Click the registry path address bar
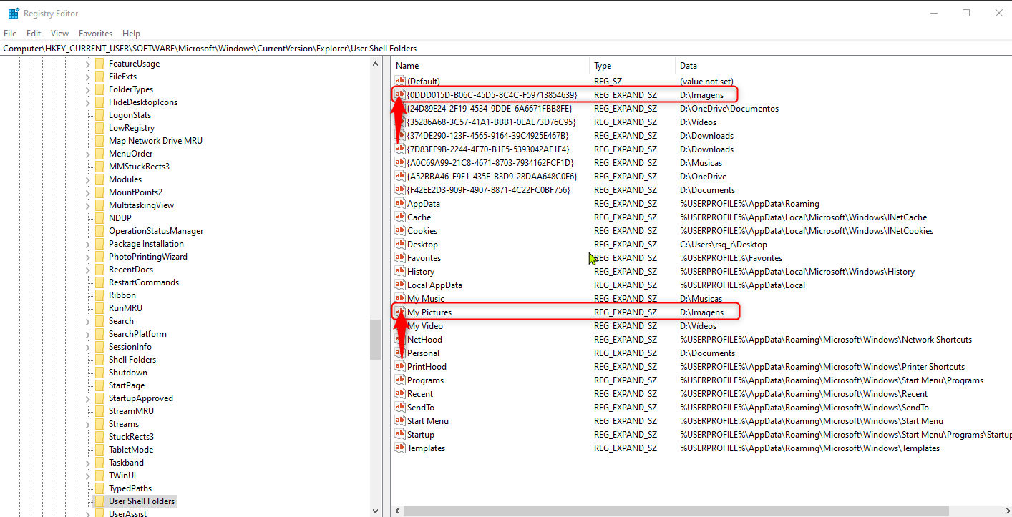This screenshot has width=1012, height=517. (506, 49)
